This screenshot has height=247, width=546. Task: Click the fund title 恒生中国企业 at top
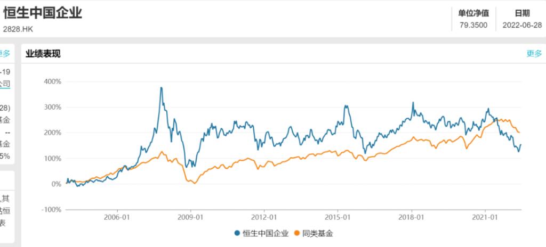click(x=42, y=13)
